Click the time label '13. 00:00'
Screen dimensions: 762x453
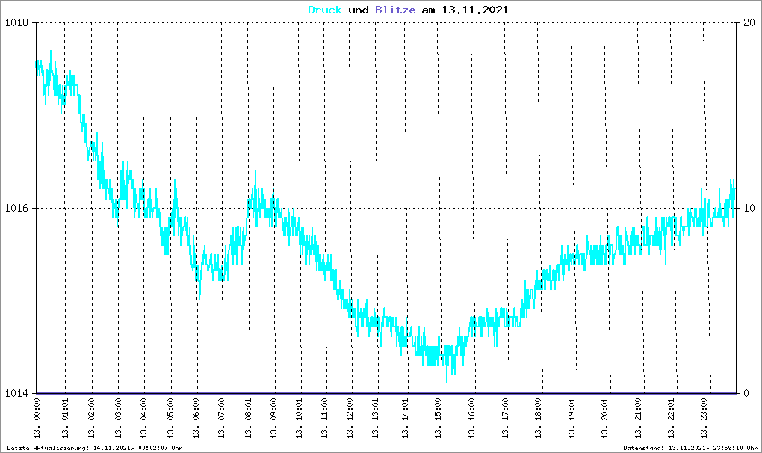pos(37,418)
